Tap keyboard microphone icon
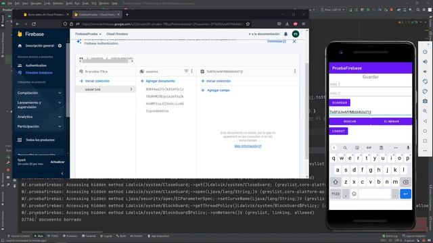The height and width of the screenshot is (243, 433). point(408,148)
